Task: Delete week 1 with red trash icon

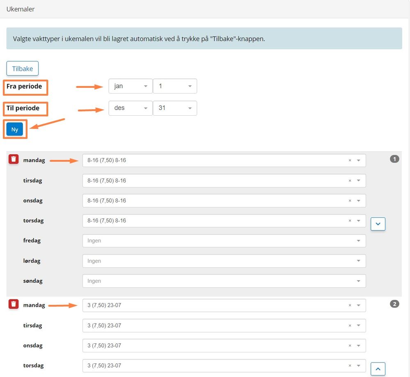Action: click(x=14, y=159)
